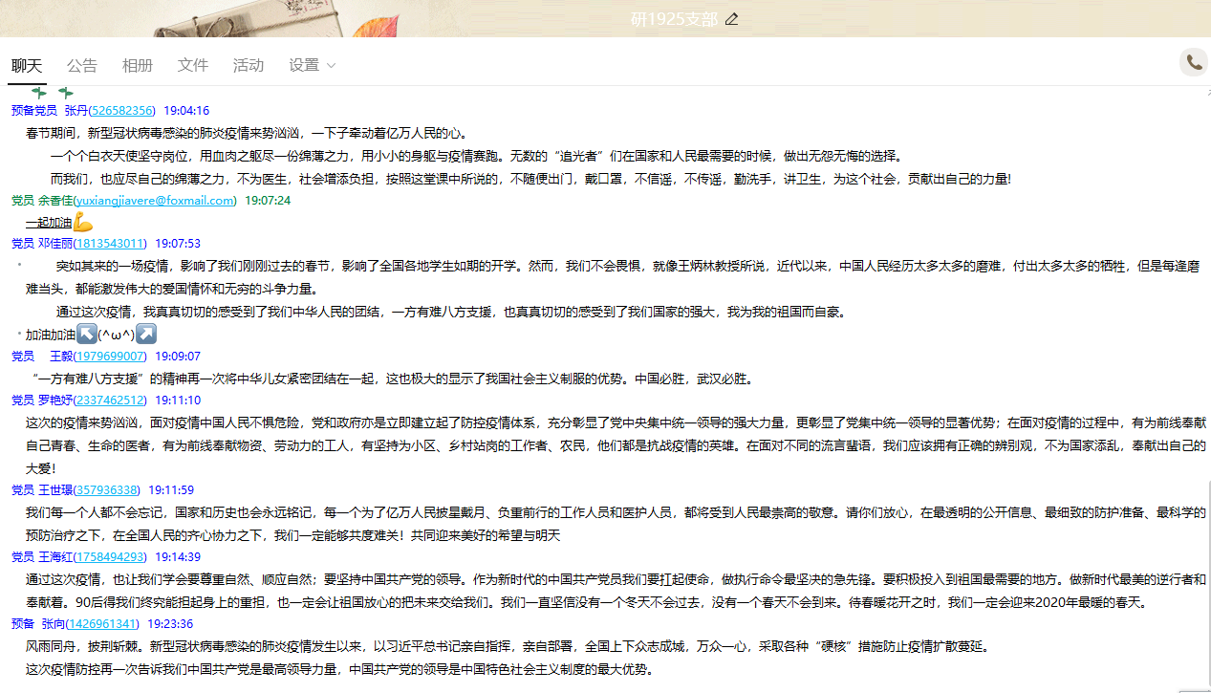1211x693 pixels.
Task: Click the up-right arrow emoji in 加油加油 message
Action: click(x=146, y=335)
